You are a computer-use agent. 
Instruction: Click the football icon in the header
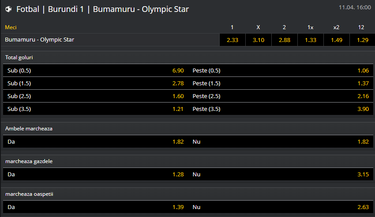[x=8, y=9]
